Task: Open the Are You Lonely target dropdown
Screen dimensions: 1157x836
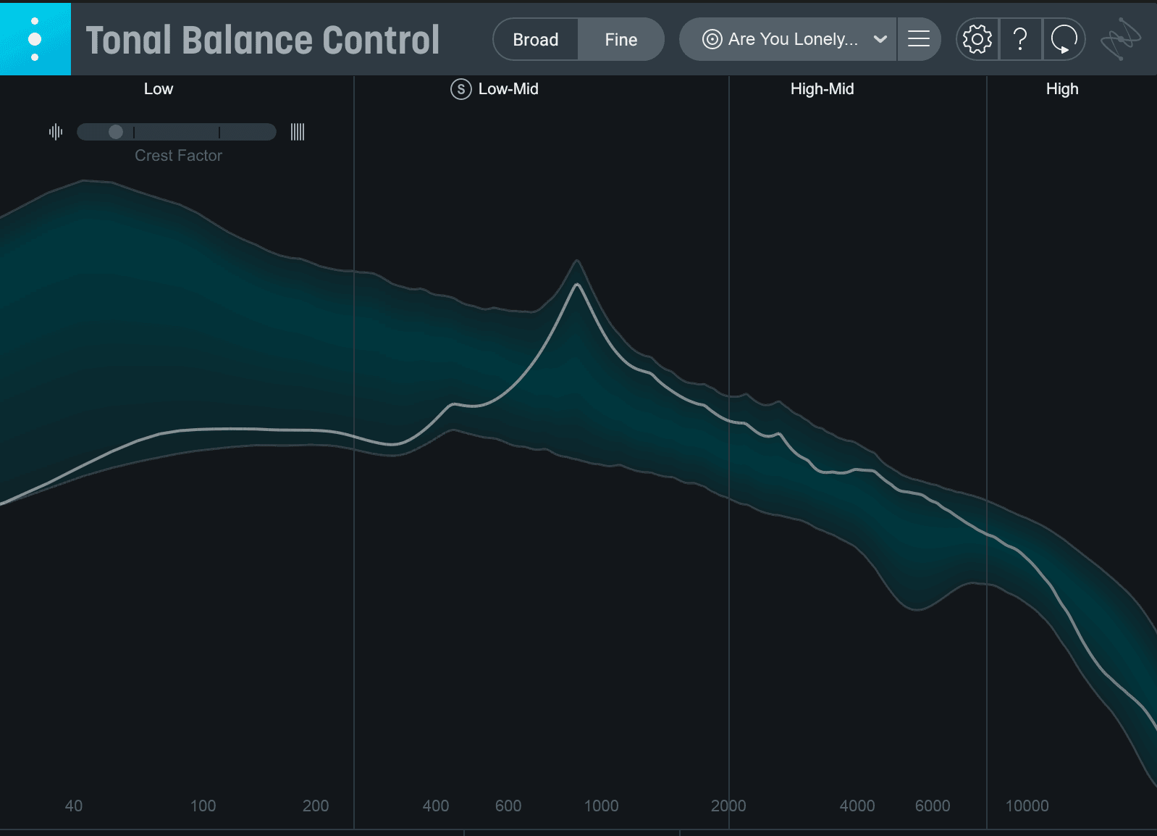Action: coord(788,39)
